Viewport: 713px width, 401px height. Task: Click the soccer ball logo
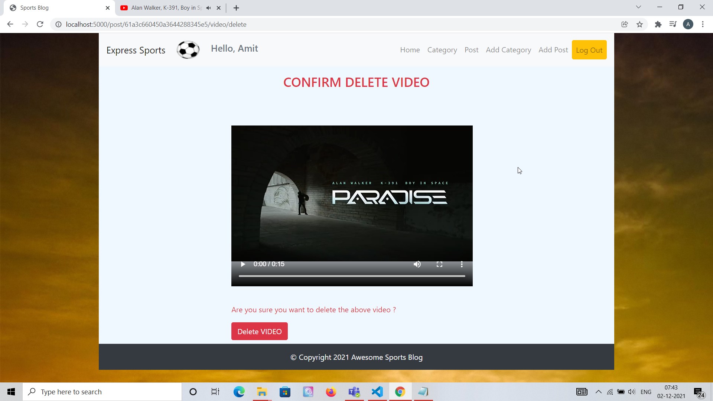(188, 50)
